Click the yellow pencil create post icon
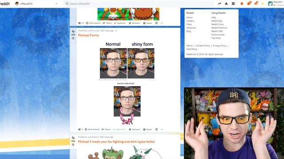This screenshot has width=284, height=159. (x=263, y=4)
